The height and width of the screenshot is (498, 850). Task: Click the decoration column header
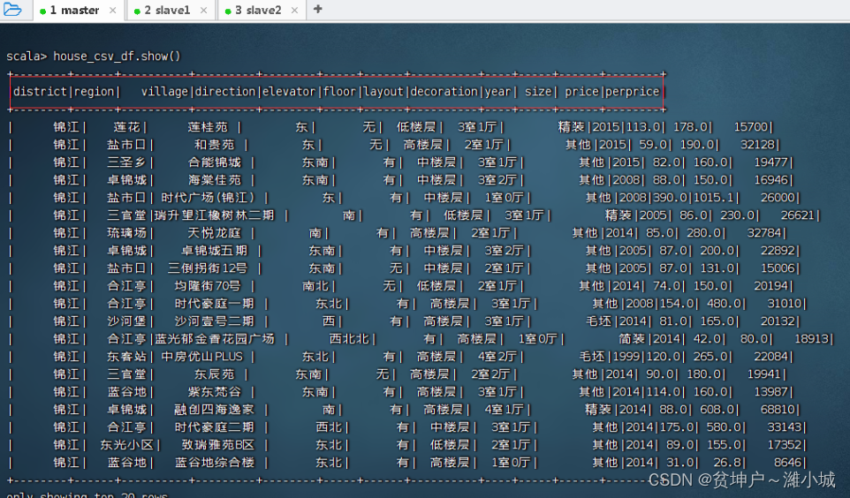click(x=444, y=92)
